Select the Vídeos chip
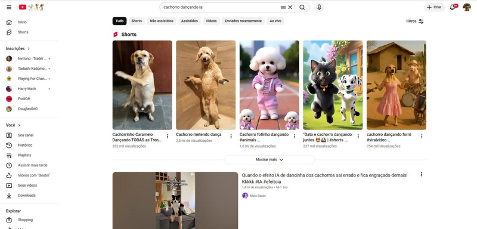The image size is (477, 229). [x=211, y=21]
